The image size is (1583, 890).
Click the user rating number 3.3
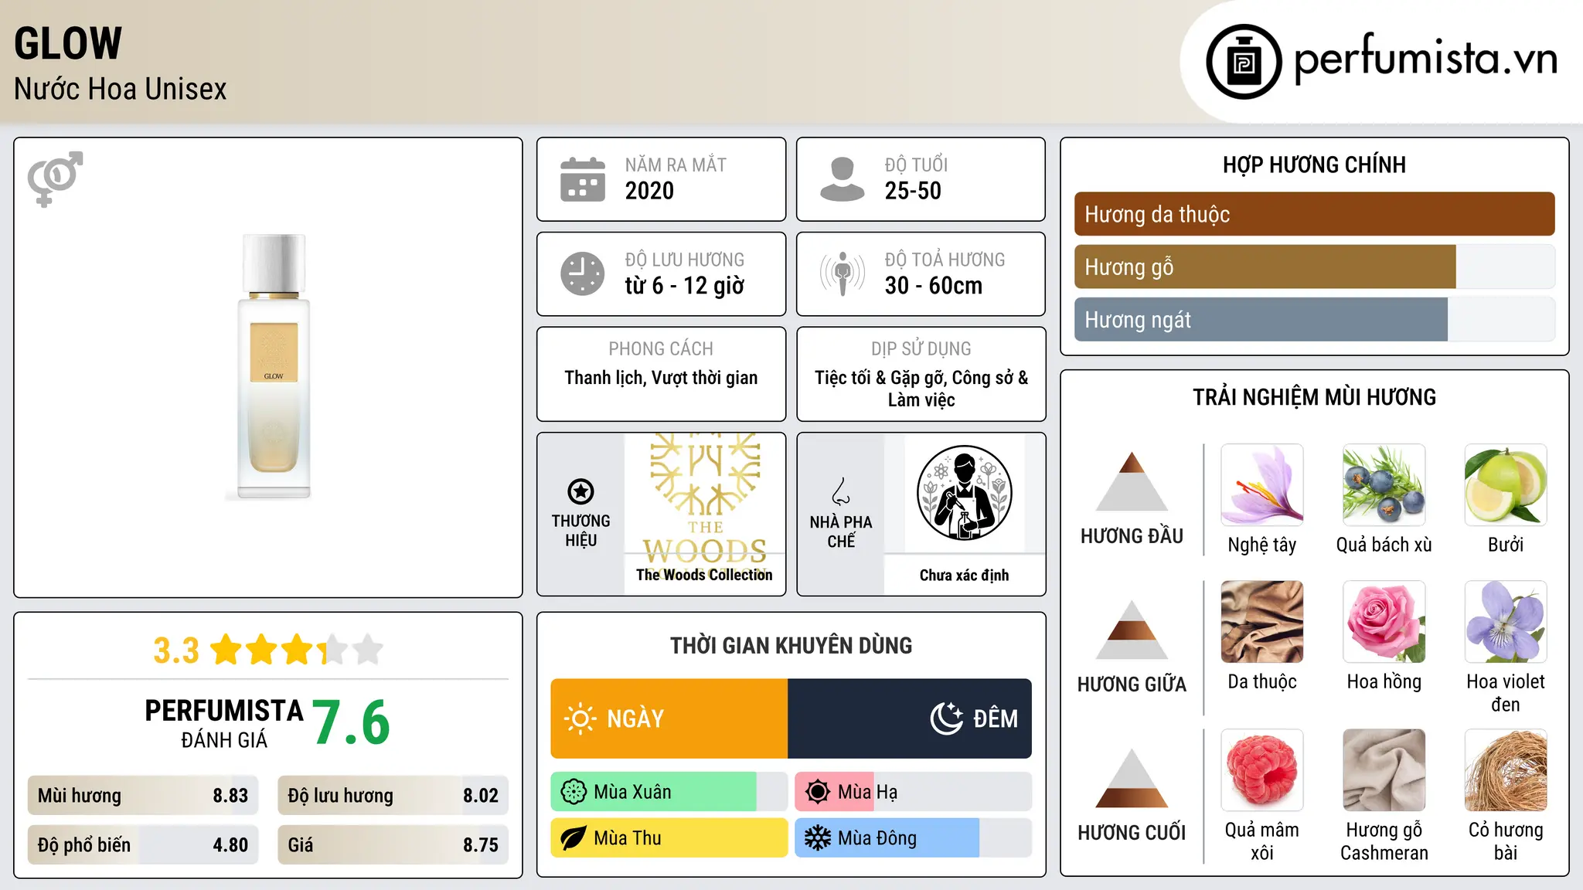click(176, 651)
